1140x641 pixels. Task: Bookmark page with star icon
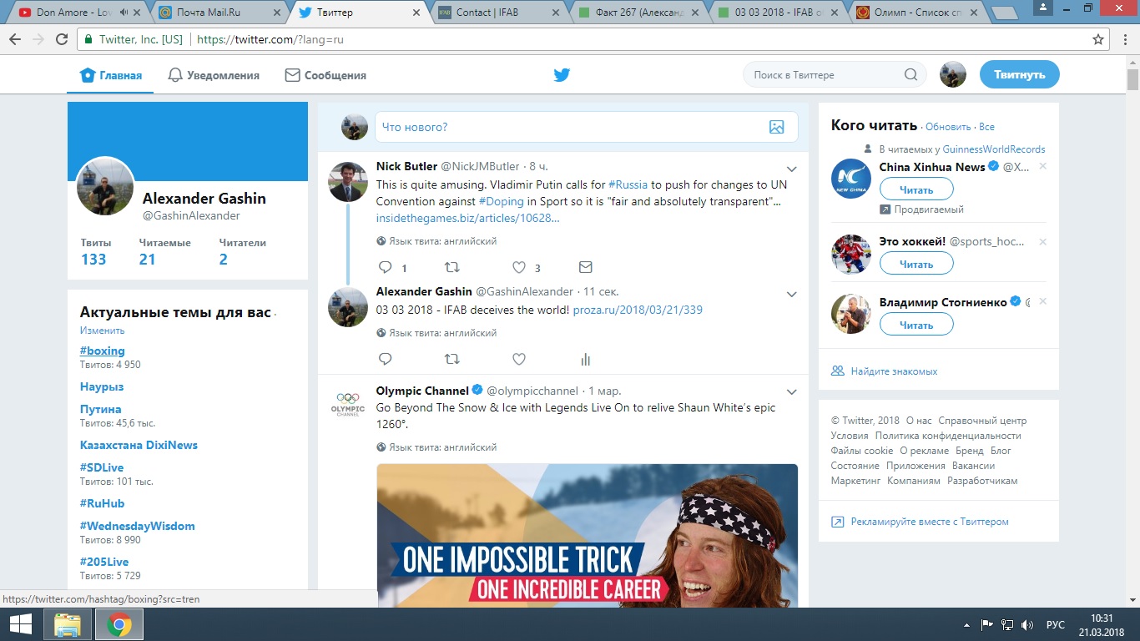(1098, 39)
